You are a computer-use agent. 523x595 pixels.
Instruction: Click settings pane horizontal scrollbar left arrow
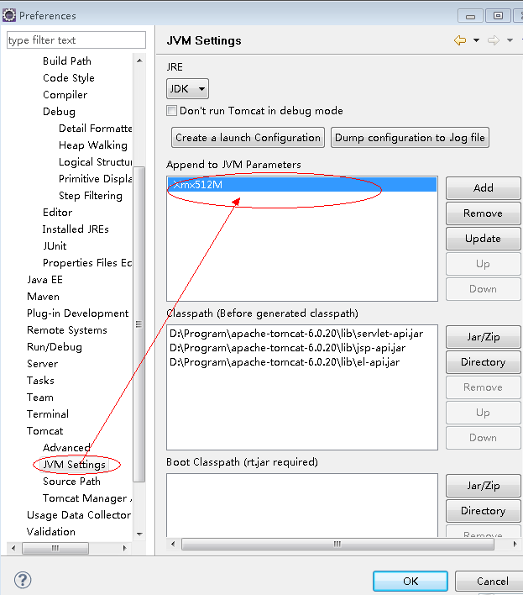[173, 544]
